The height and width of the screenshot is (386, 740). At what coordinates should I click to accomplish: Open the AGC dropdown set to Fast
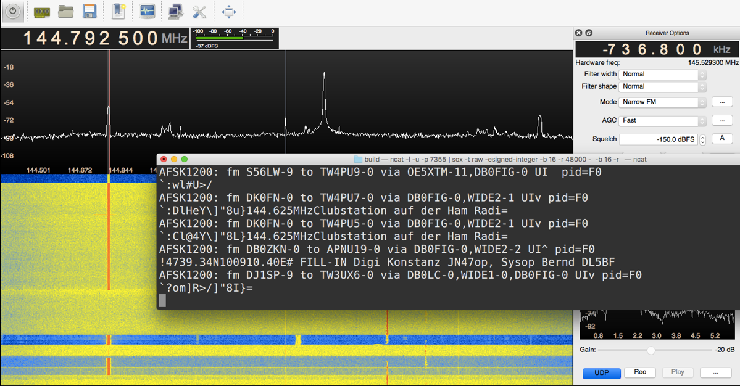tap(662, 121)
